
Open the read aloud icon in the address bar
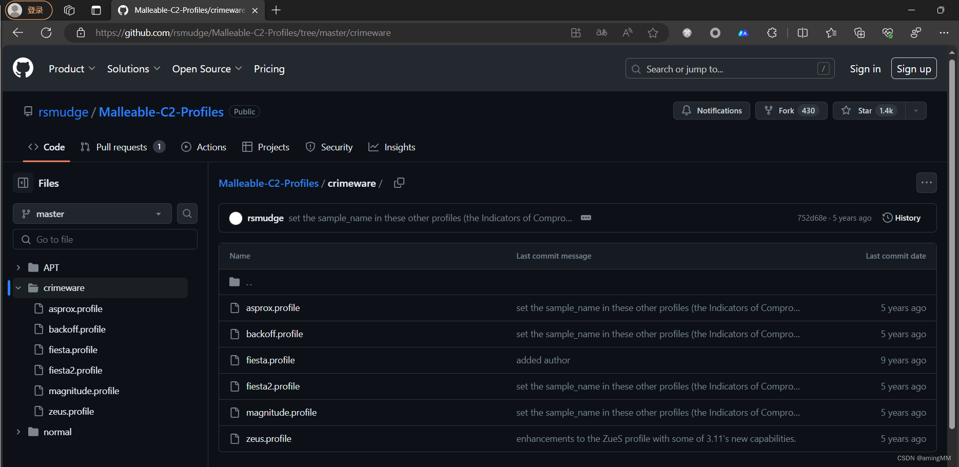[x=627, y=33]
